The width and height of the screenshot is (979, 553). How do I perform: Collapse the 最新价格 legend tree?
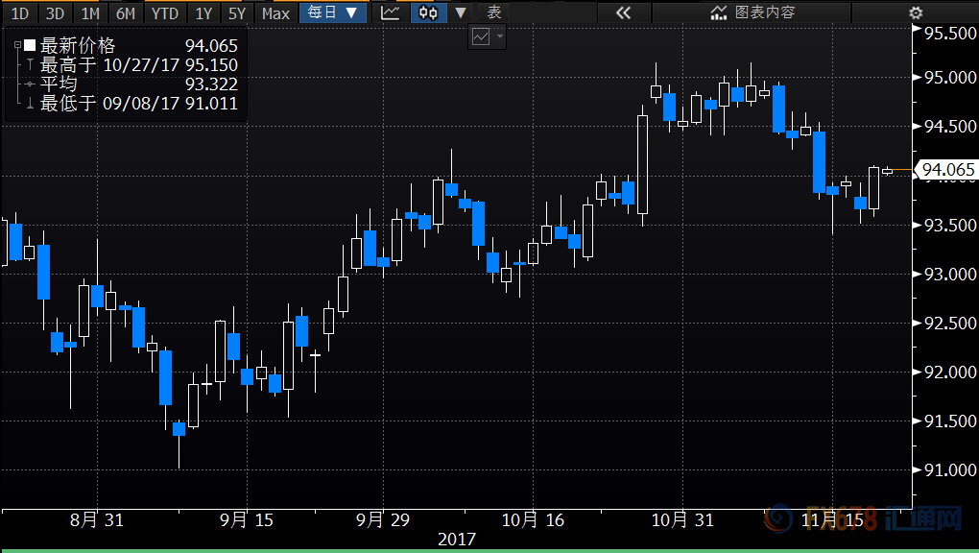(x=17, y=46)
